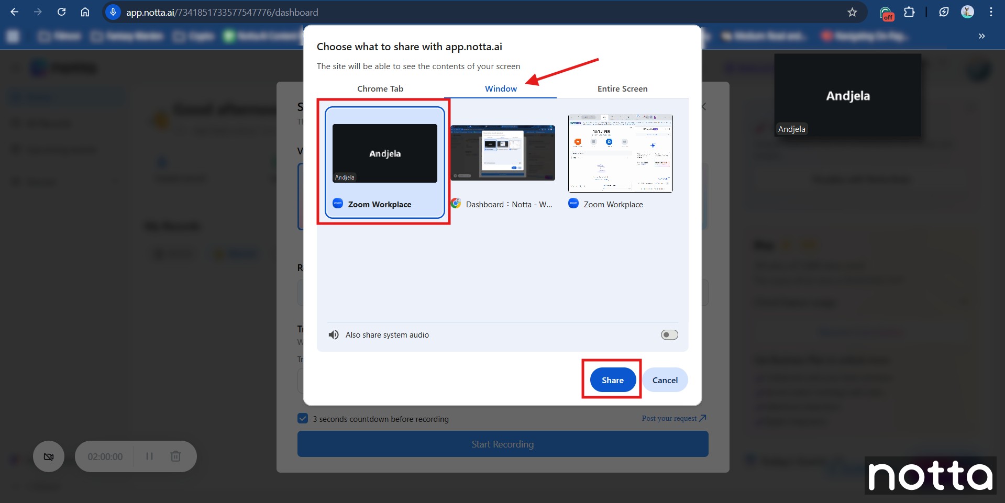Open Chrome three-dot menu
The image size is (1005, 503).
click(x=991, y=12)
